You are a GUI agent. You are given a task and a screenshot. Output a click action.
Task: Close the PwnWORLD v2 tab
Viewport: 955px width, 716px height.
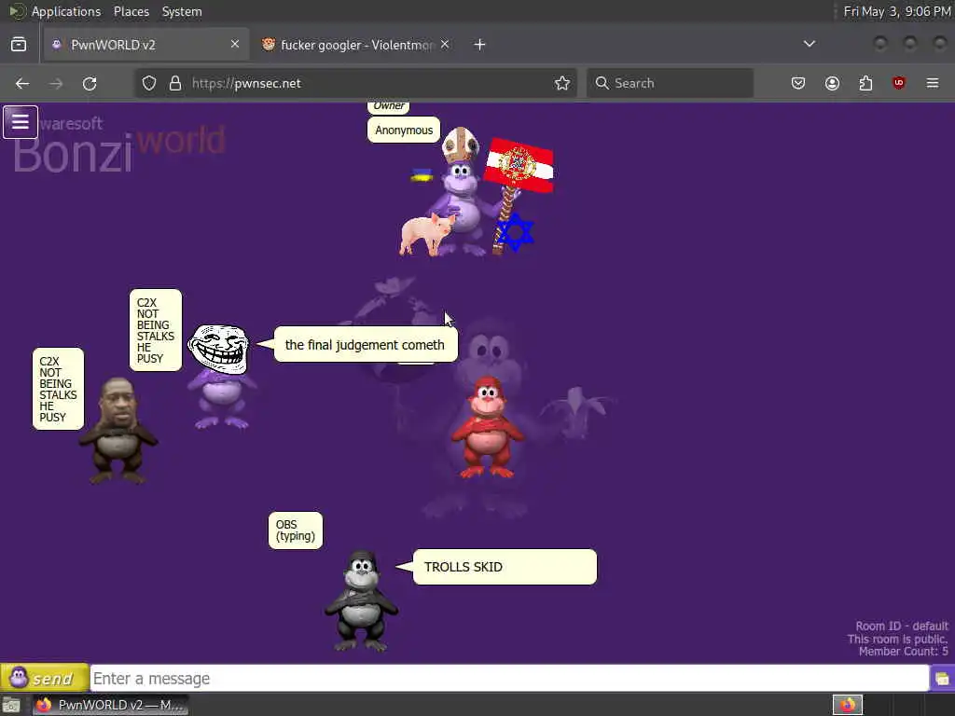point(235,44)
